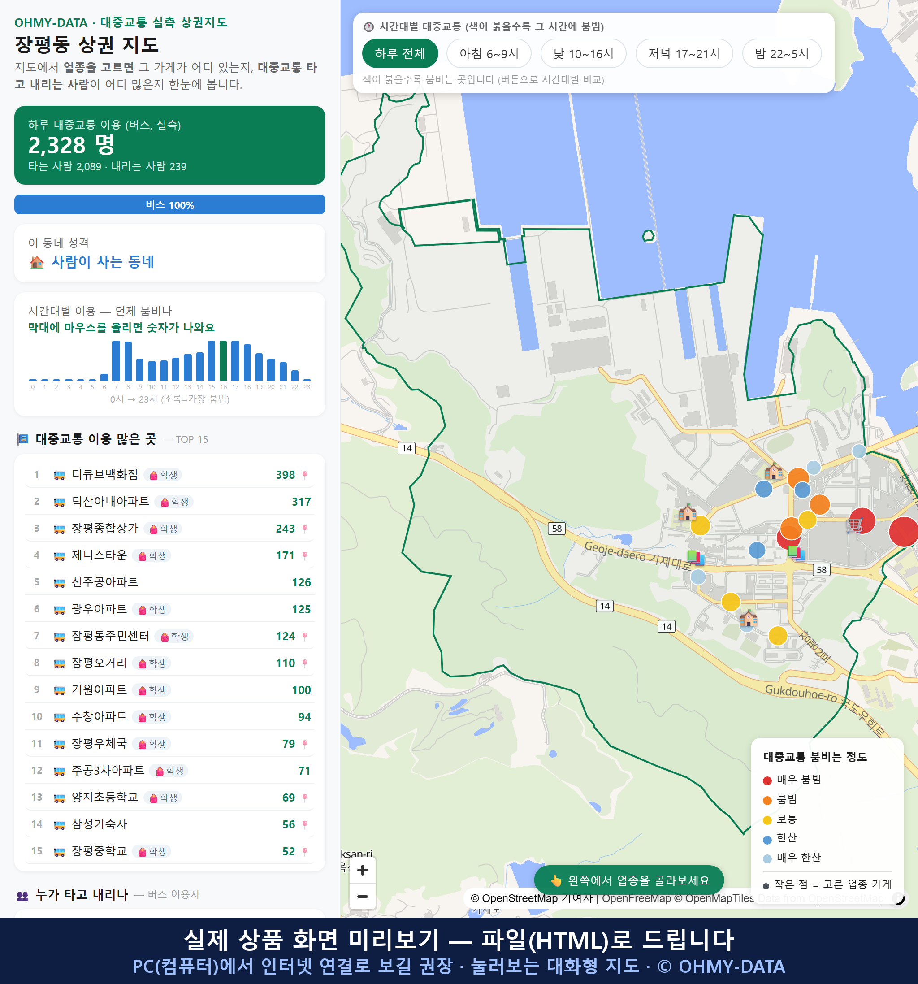Viewport: 918px width, 984px height.
Task: Click map pin for 삼성기숙사 row
Action: click(305, 824)
